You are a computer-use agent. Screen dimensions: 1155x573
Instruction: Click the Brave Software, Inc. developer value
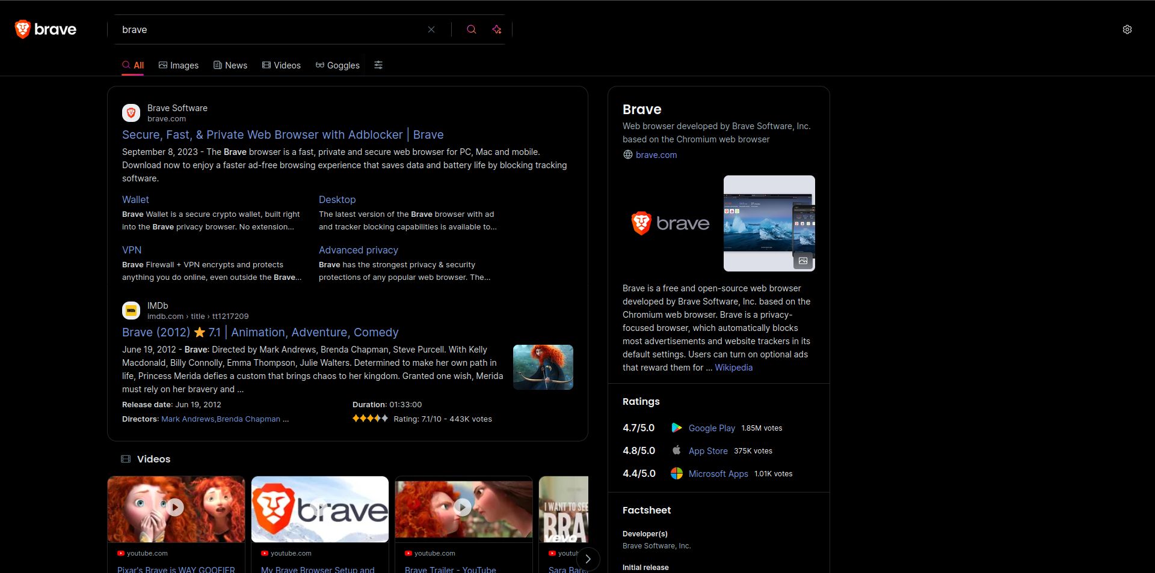pos(656,545)
